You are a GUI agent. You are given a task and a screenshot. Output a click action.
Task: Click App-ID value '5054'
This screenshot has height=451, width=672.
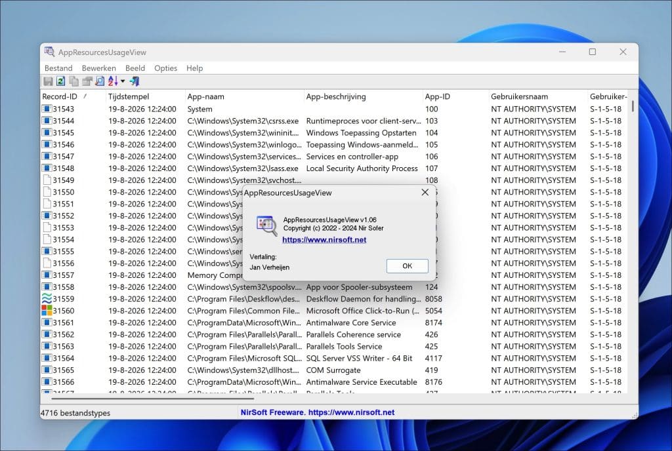tap(433, 311)
